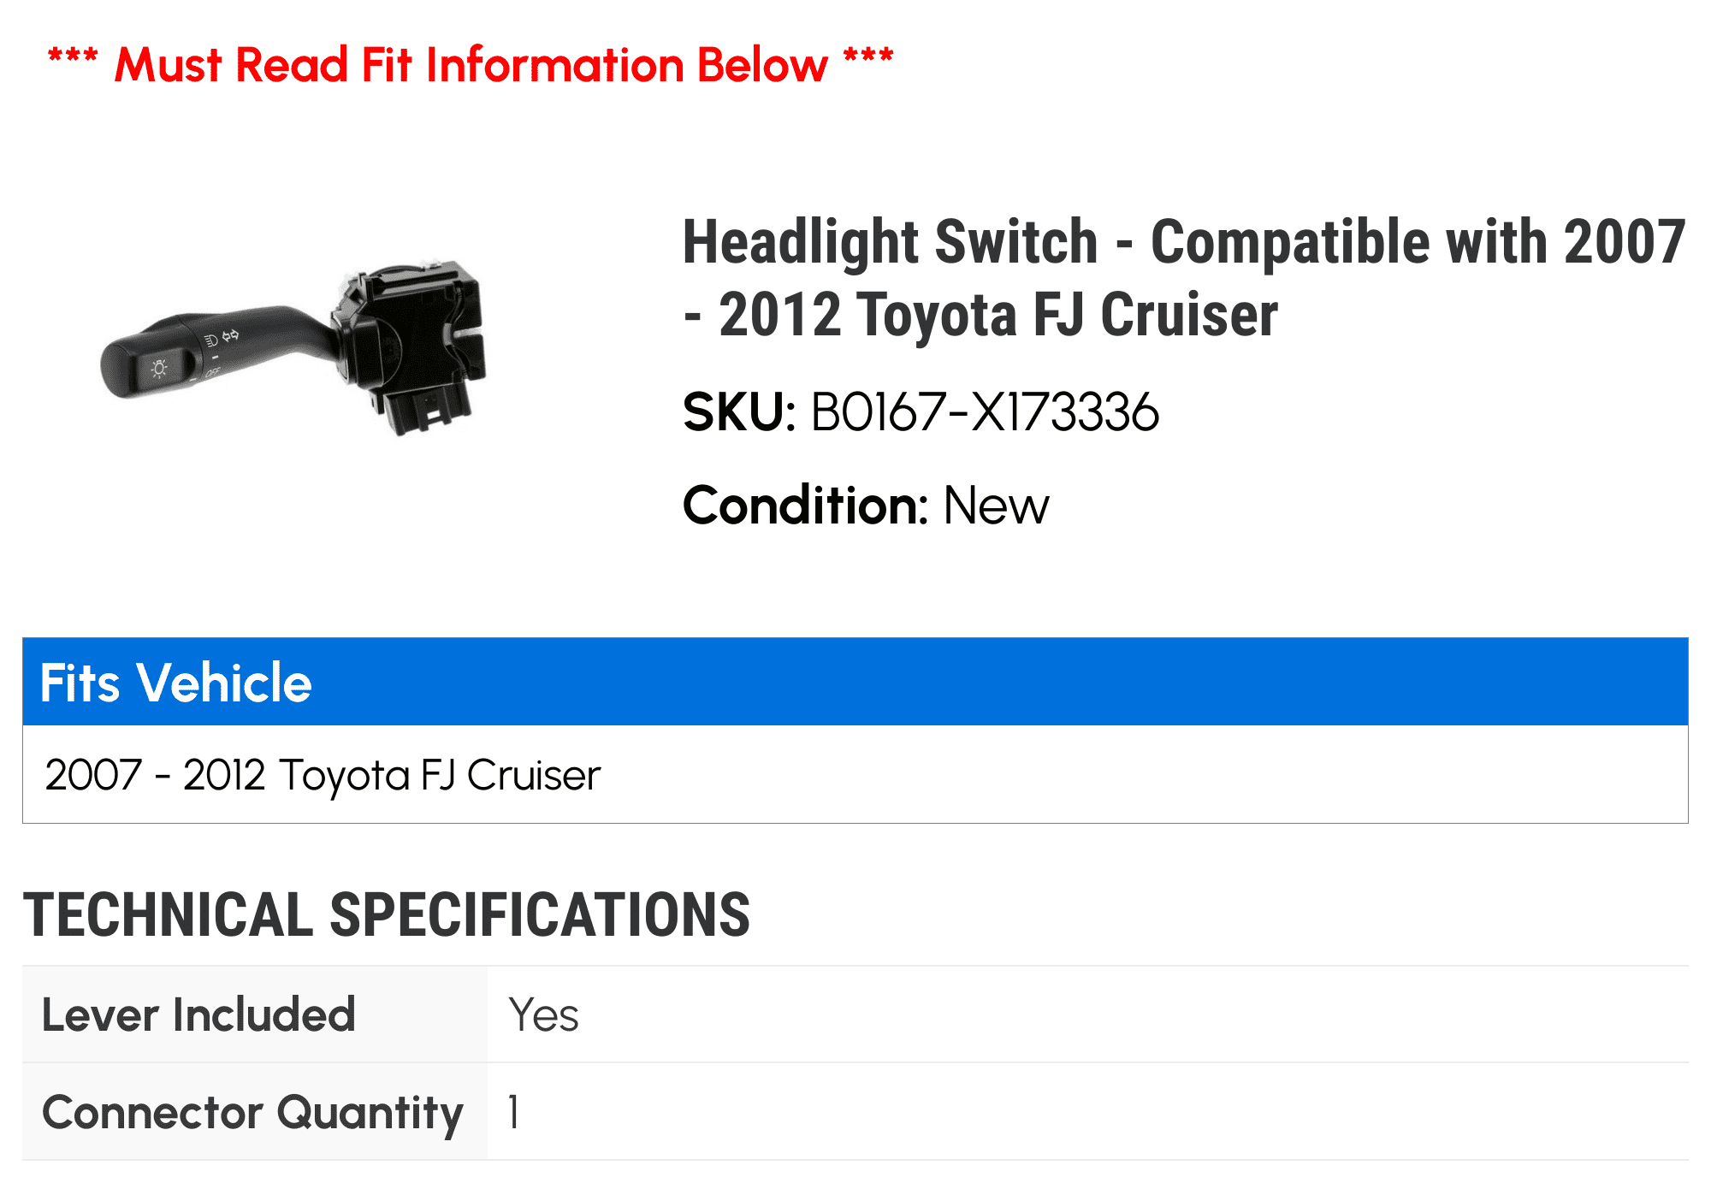Image resolution: width=1711 pixels, height=1183 pixels.
Task: Click the Technical Specifications heading
Action: (387, 914)
